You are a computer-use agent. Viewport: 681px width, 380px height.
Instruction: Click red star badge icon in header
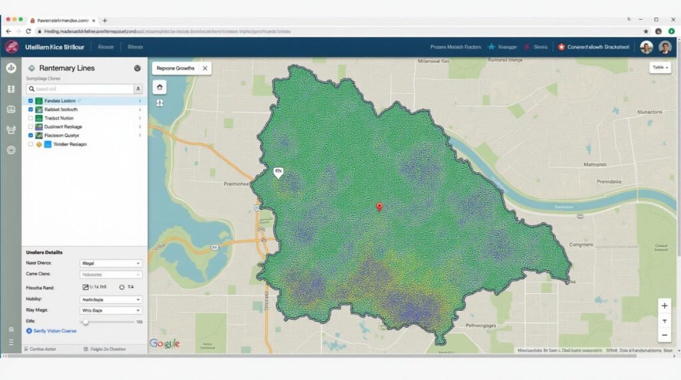point(561,47)
